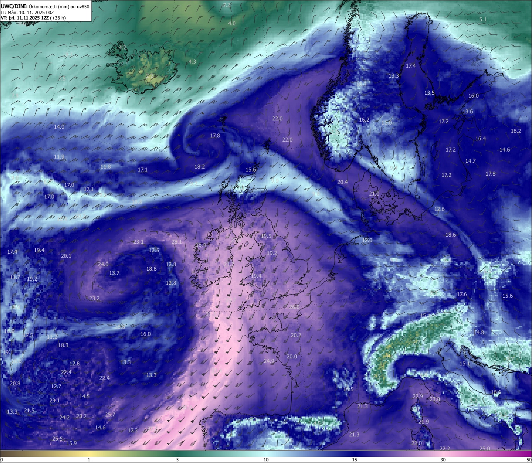Click the 17.3 value label
Viewport: 532px width, 463px height.
(133, 431)
